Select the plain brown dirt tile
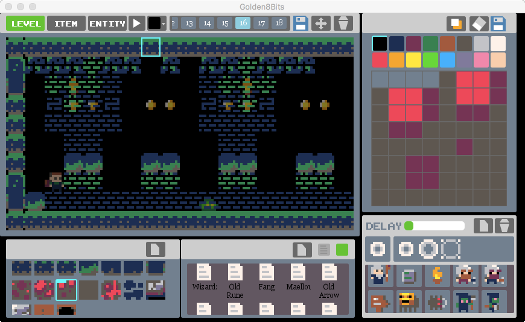525x322 pixels. 89,290
